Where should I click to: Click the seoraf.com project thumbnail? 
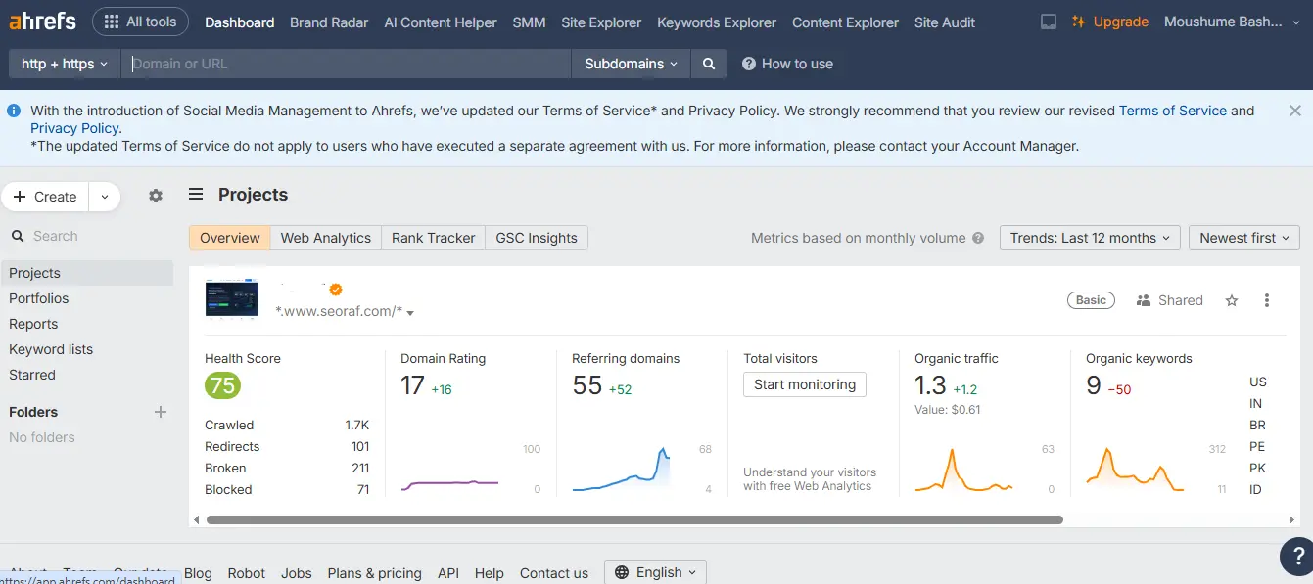[x=232, y=298]
